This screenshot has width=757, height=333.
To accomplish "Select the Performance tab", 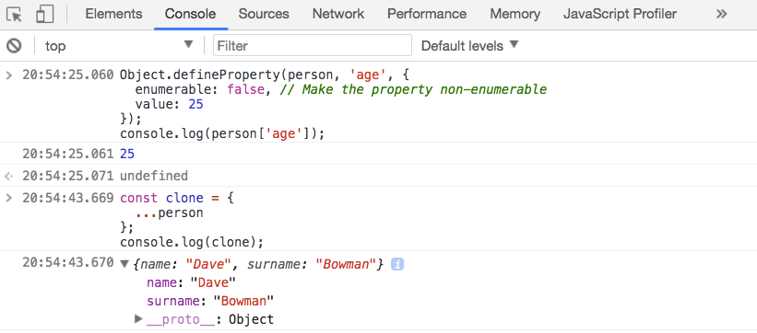I will pyautogui.click(x=427, y=14).
